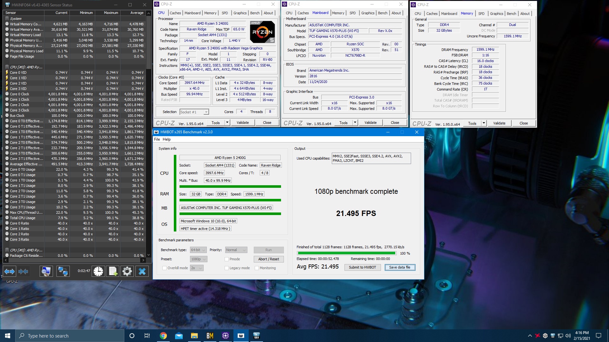
Task: Click Validate in first CPU-Z window
Action: (x=243, y=123)
